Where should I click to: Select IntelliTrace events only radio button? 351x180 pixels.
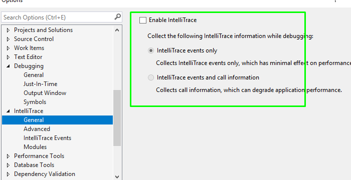coord(151,50)
